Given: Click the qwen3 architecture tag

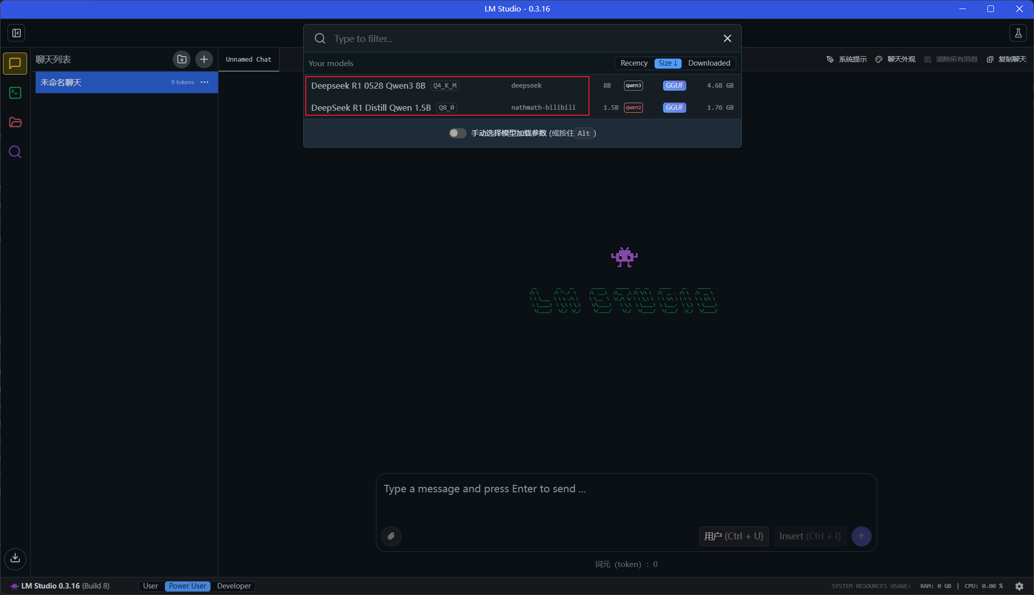Looking at the screenshot, I should [634, 86].
